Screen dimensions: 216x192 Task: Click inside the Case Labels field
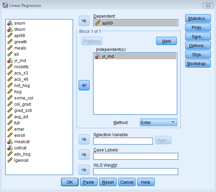point(136,156)
